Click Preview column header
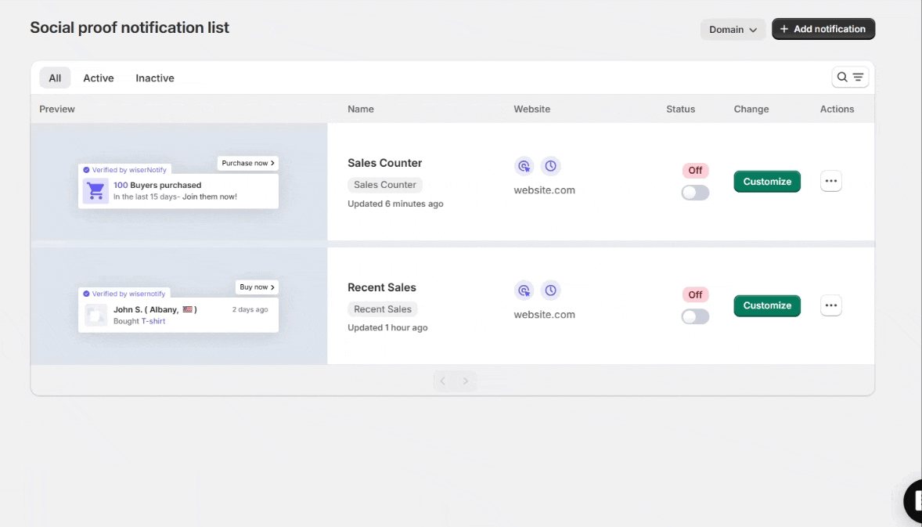The height and width of the screenshot is (527, 922). (57, 109)
